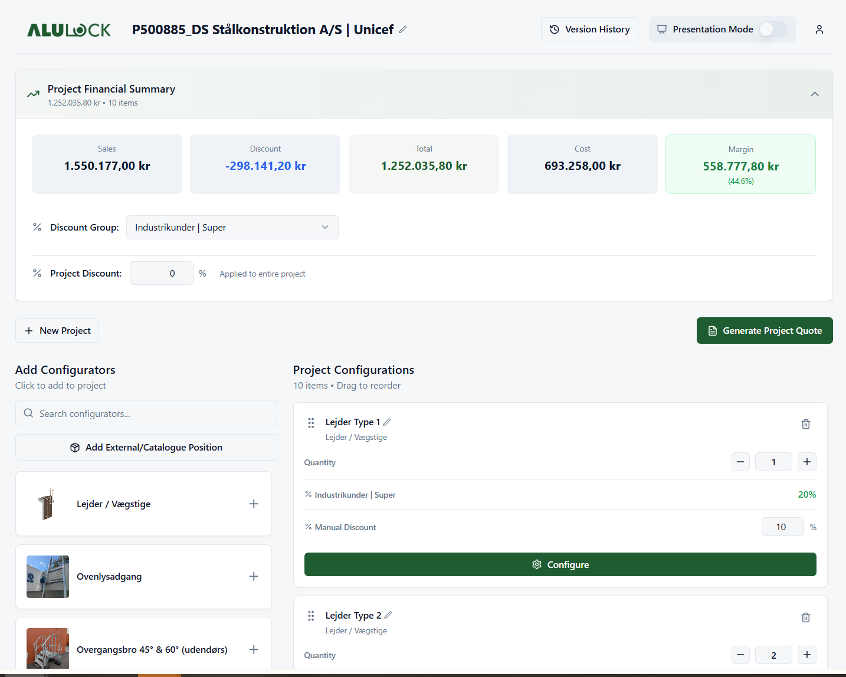
Task: Click the percent icon beside Discount Group
Action: click(x=37, y=227)
